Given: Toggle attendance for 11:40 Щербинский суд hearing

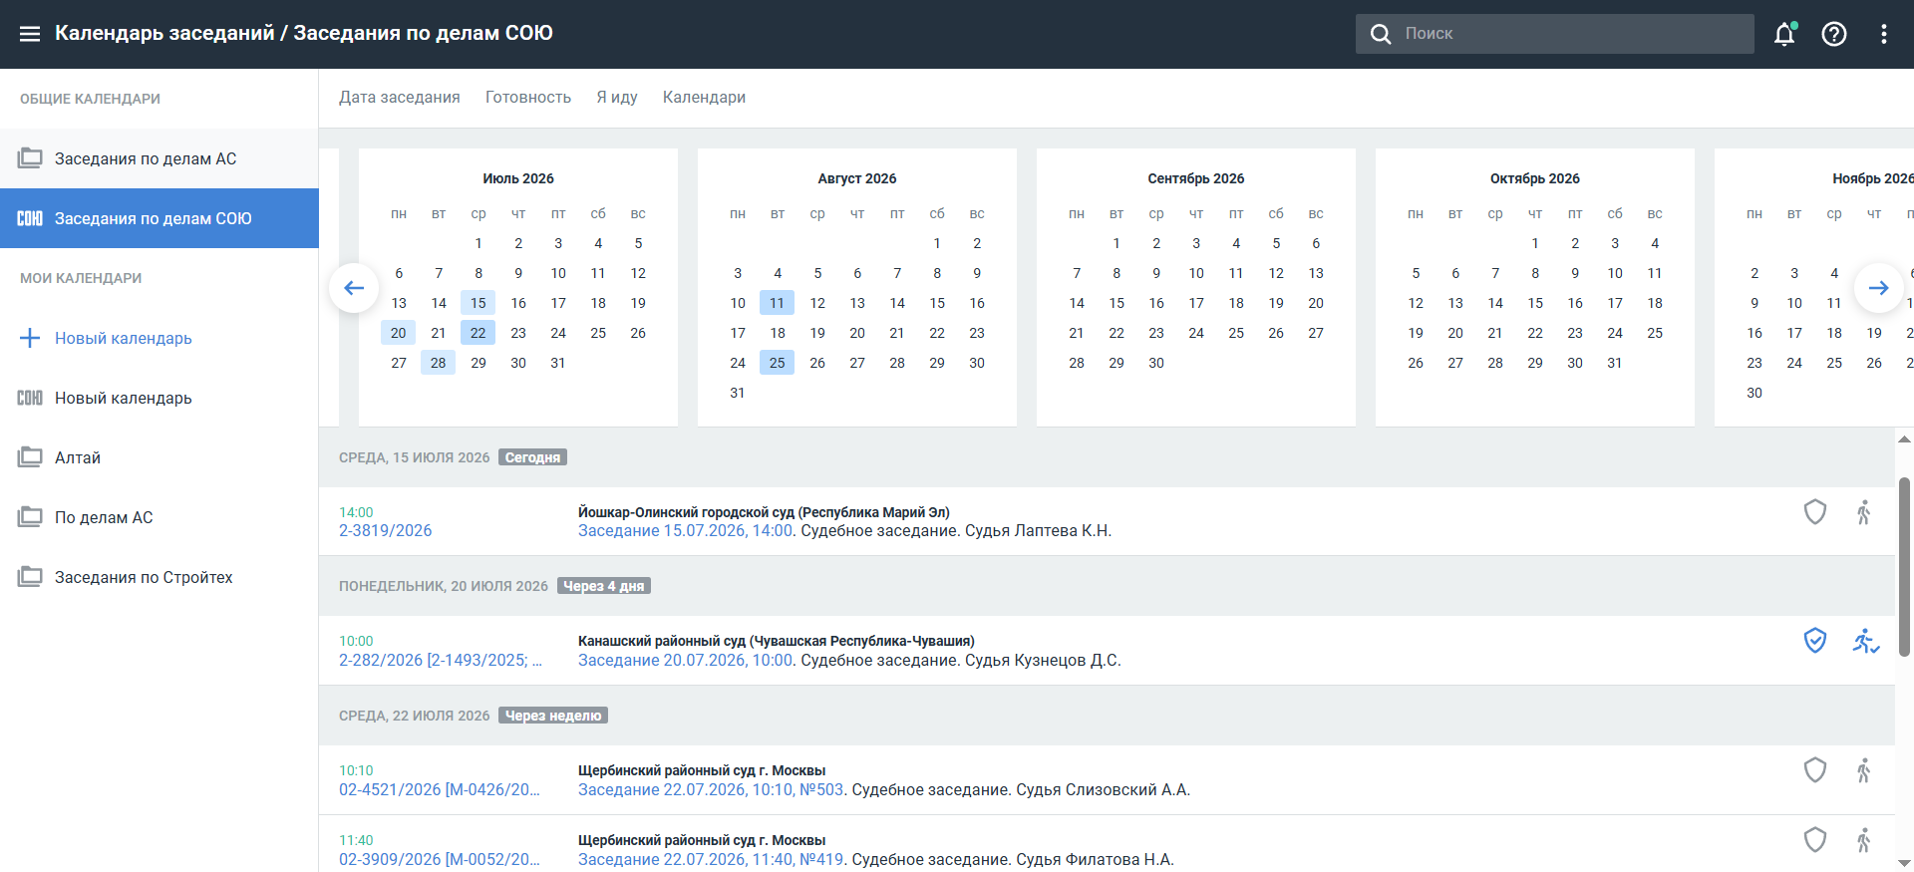Looking at the screenshot, I should [1864, 840].
